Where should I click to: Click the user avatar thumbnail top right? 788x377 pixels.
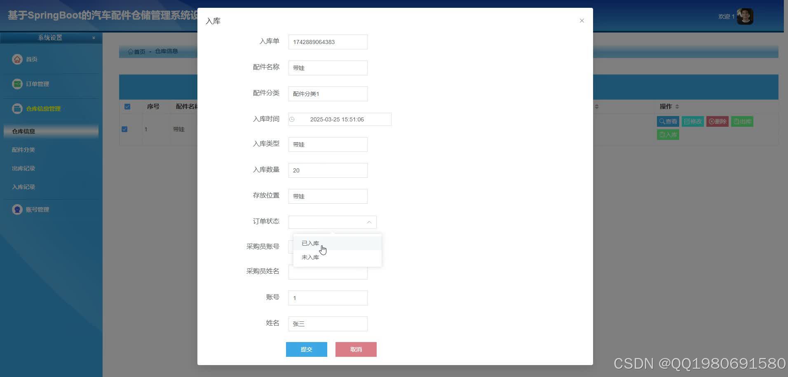[x=745, y=16]
